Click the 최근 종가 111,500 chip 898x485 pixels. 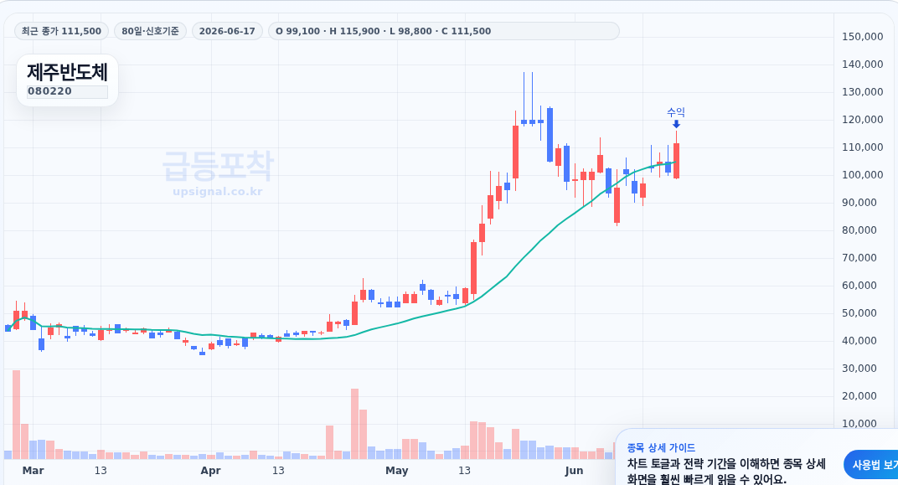click(x=61, y=31)
